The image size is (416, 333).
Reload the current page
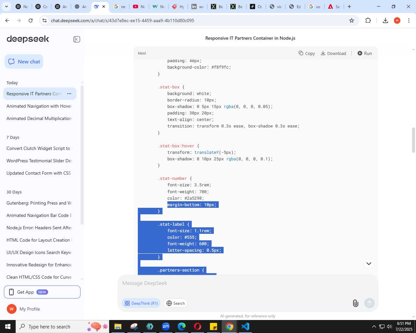[x=31, y=20]
